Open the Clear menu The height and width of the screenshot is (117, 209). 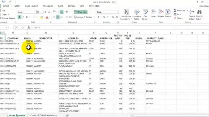pyautogui.click(x=178, y=18)
